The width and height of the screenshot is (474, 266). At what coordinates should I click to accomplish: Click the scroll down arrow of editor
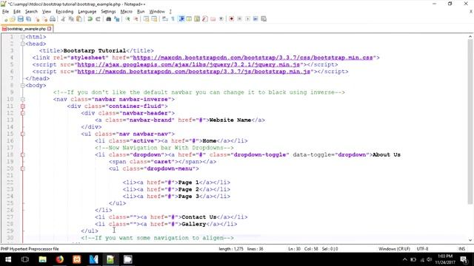(470, 240)
